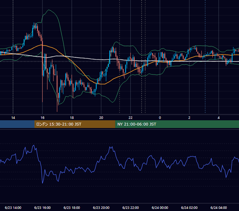Viewport: 239px width, 211px height.
Task: Click the 20 hour axis label
Action: [101, 118]
